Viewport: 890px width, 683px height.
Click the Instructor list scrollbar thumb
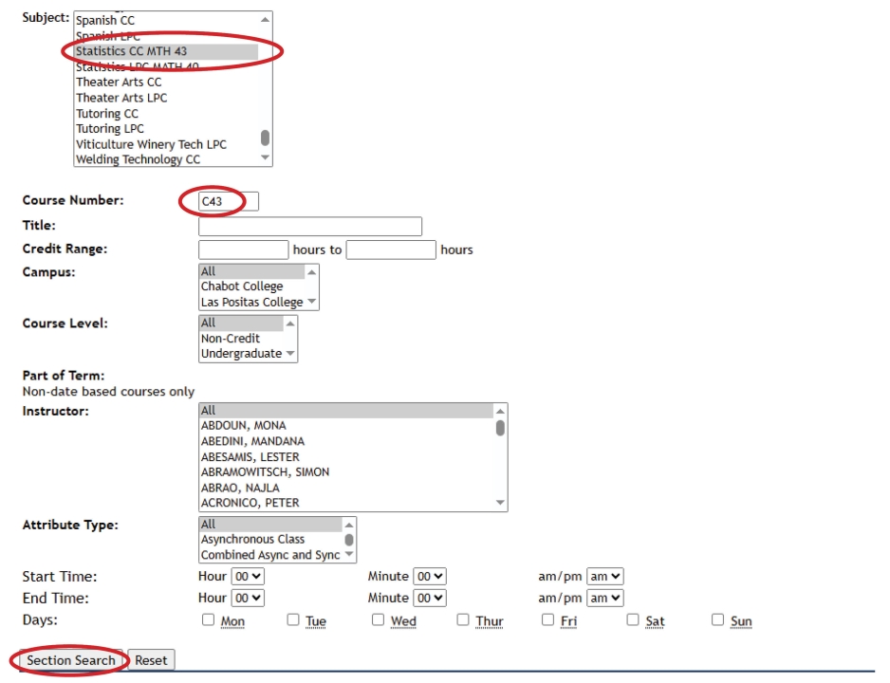point(500,428)
